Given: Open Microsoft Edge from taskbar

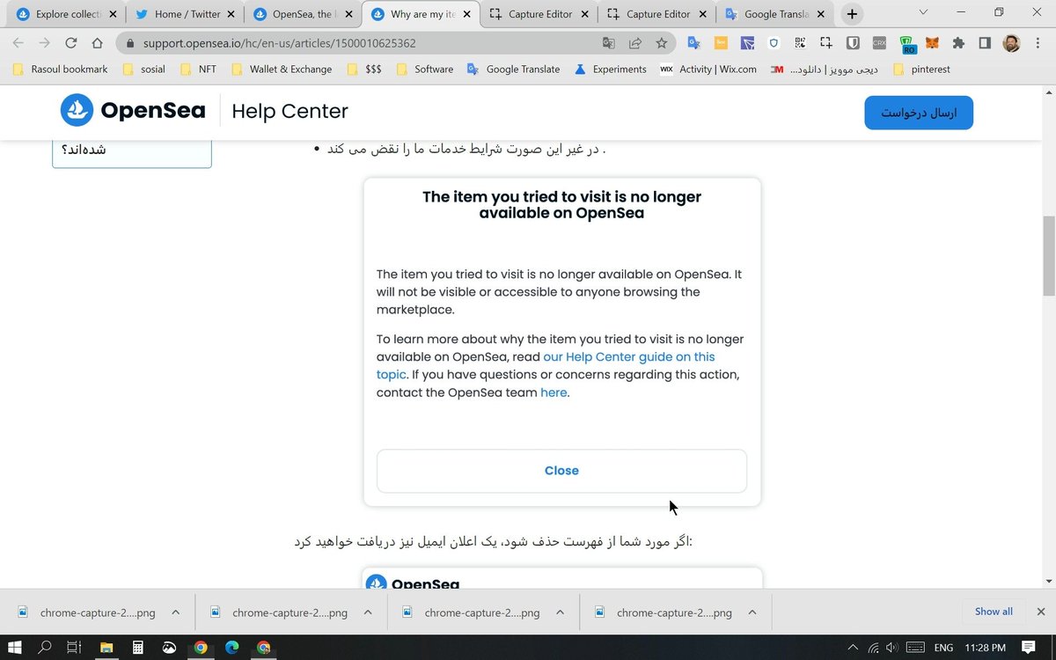Looking at the screenshot, I should click(232, 648).
